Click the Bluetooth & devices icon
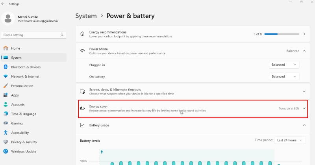This screenshot has height=165, width=315. pos(6,67)
